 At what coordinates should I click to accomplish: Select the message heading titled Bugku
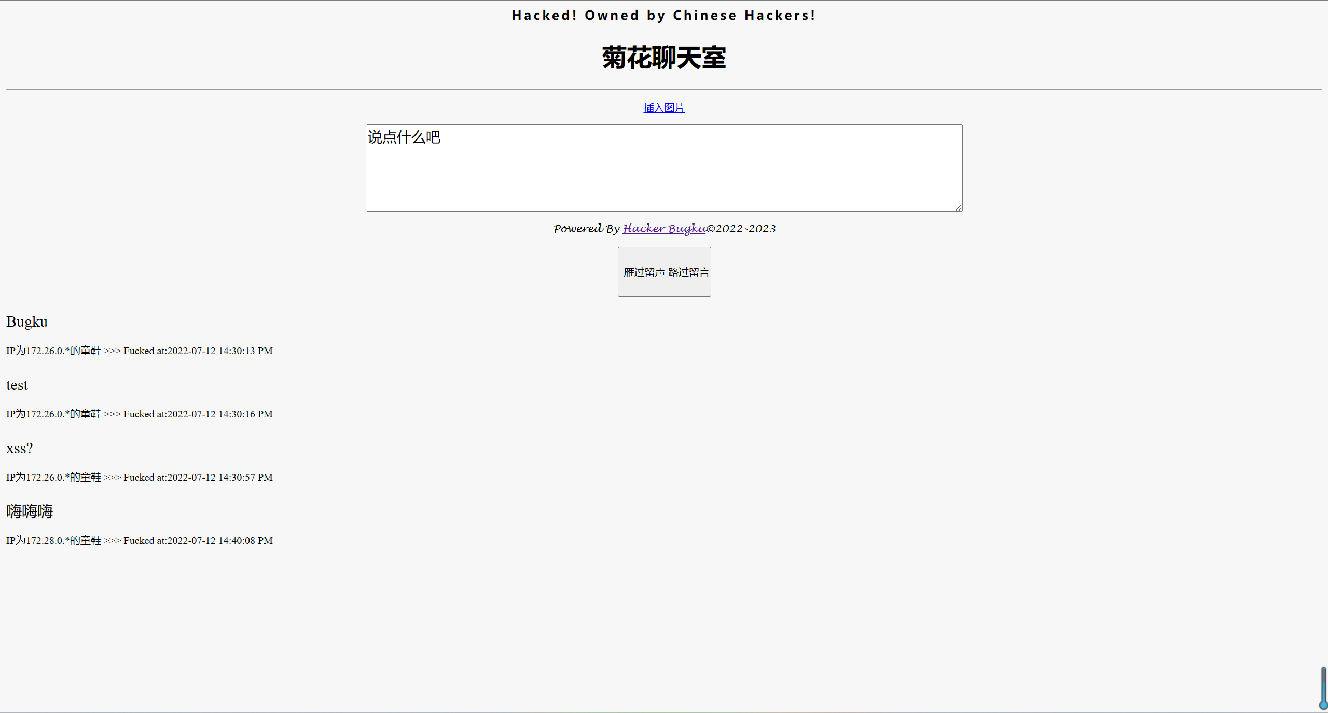tap(26, 321)
